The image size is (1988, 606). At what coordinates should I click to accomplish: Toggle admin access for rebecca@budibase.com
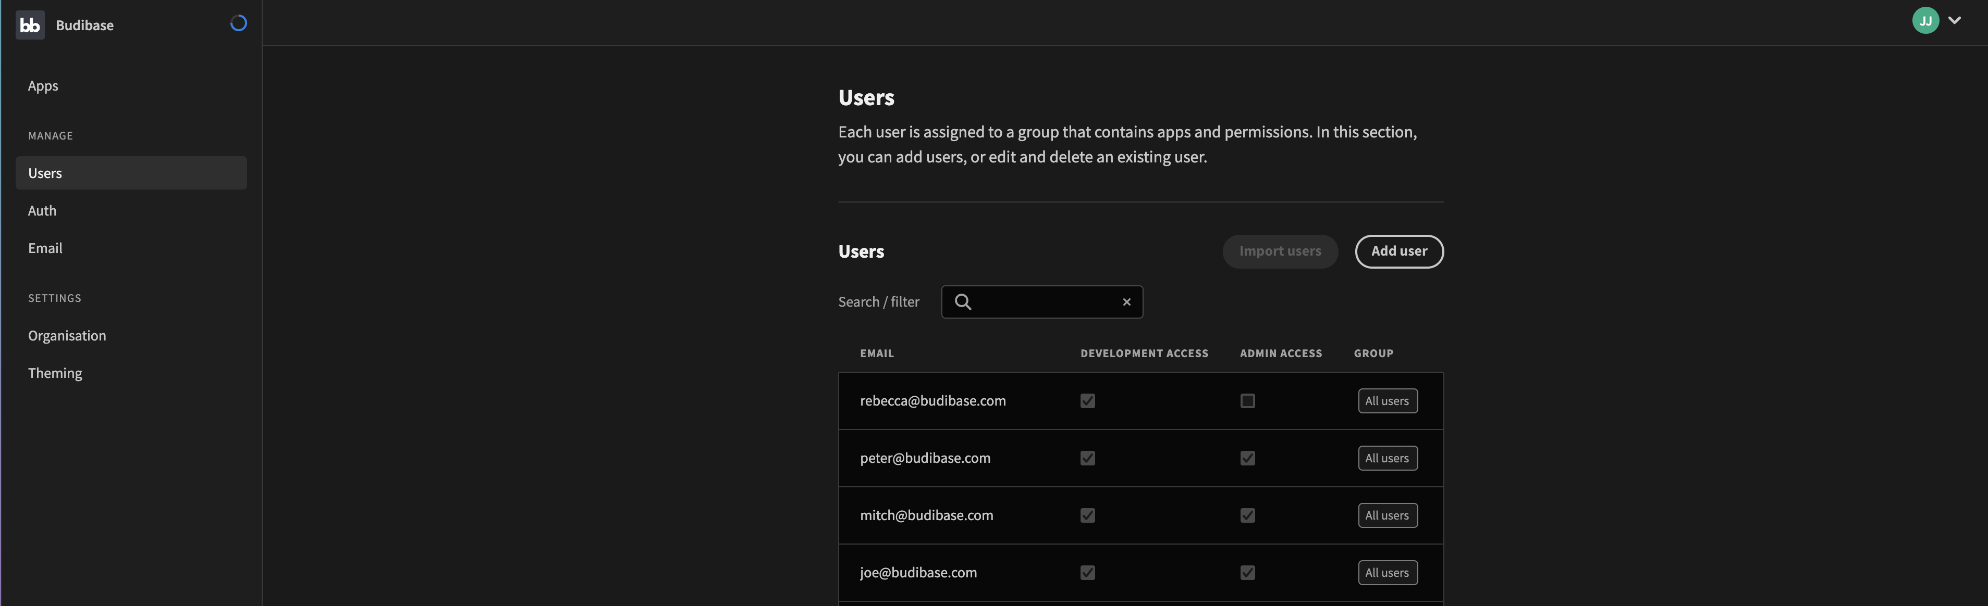pos(1247,401)
